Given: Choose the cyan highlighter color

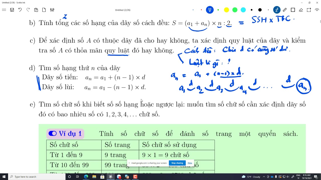Looking at the screenshot, I should pos(243,10).
